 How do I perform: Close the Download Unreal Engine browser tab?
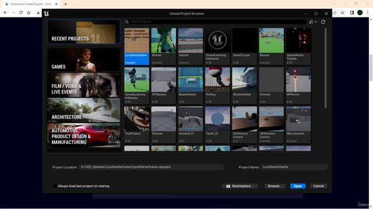[x=57, y=4]
